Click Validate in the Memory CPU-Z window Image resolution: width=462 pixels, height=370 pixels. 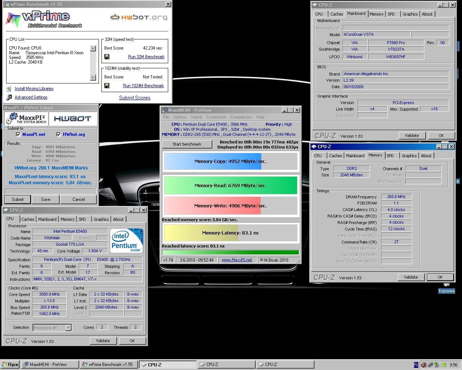coord(411,277)
